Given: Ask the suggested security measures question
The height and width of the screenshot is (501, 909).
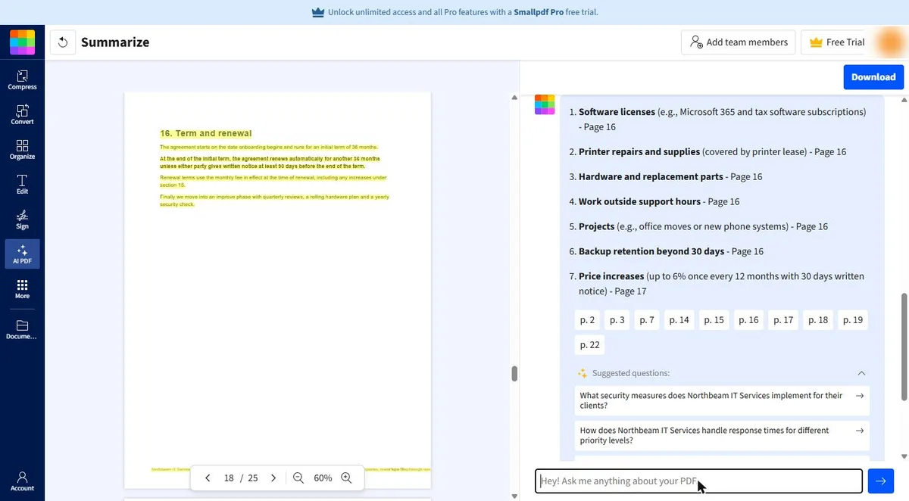Looking at the screenshot, I should tap(722, 400).
